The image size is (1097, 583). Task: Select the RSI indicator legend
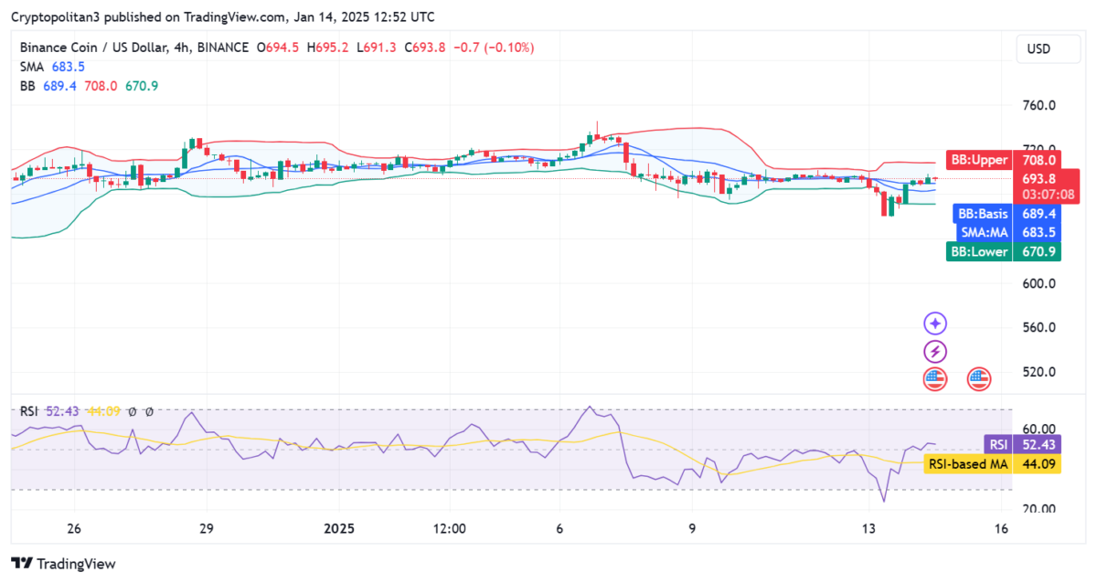click(29, 411)
